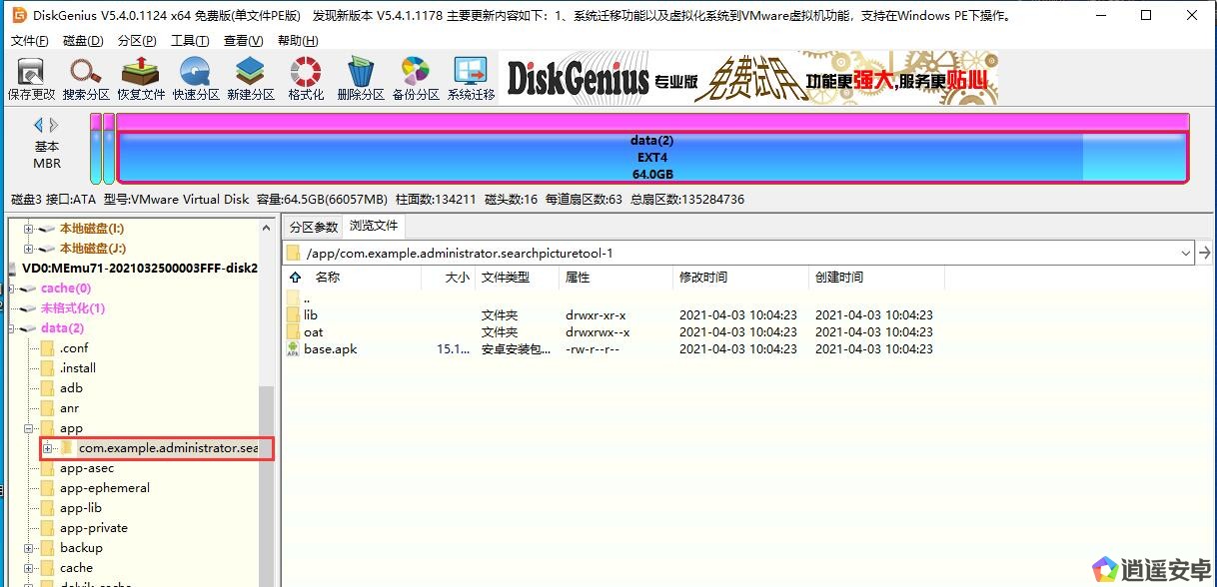
Task: Expand the com.example.administrator folder tree node
Action: click(x=47, y=448)
